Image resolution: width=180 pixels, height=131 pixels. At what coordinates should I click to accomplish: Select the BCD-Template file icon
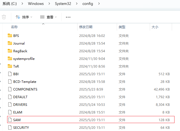click(x=10, y=81)
